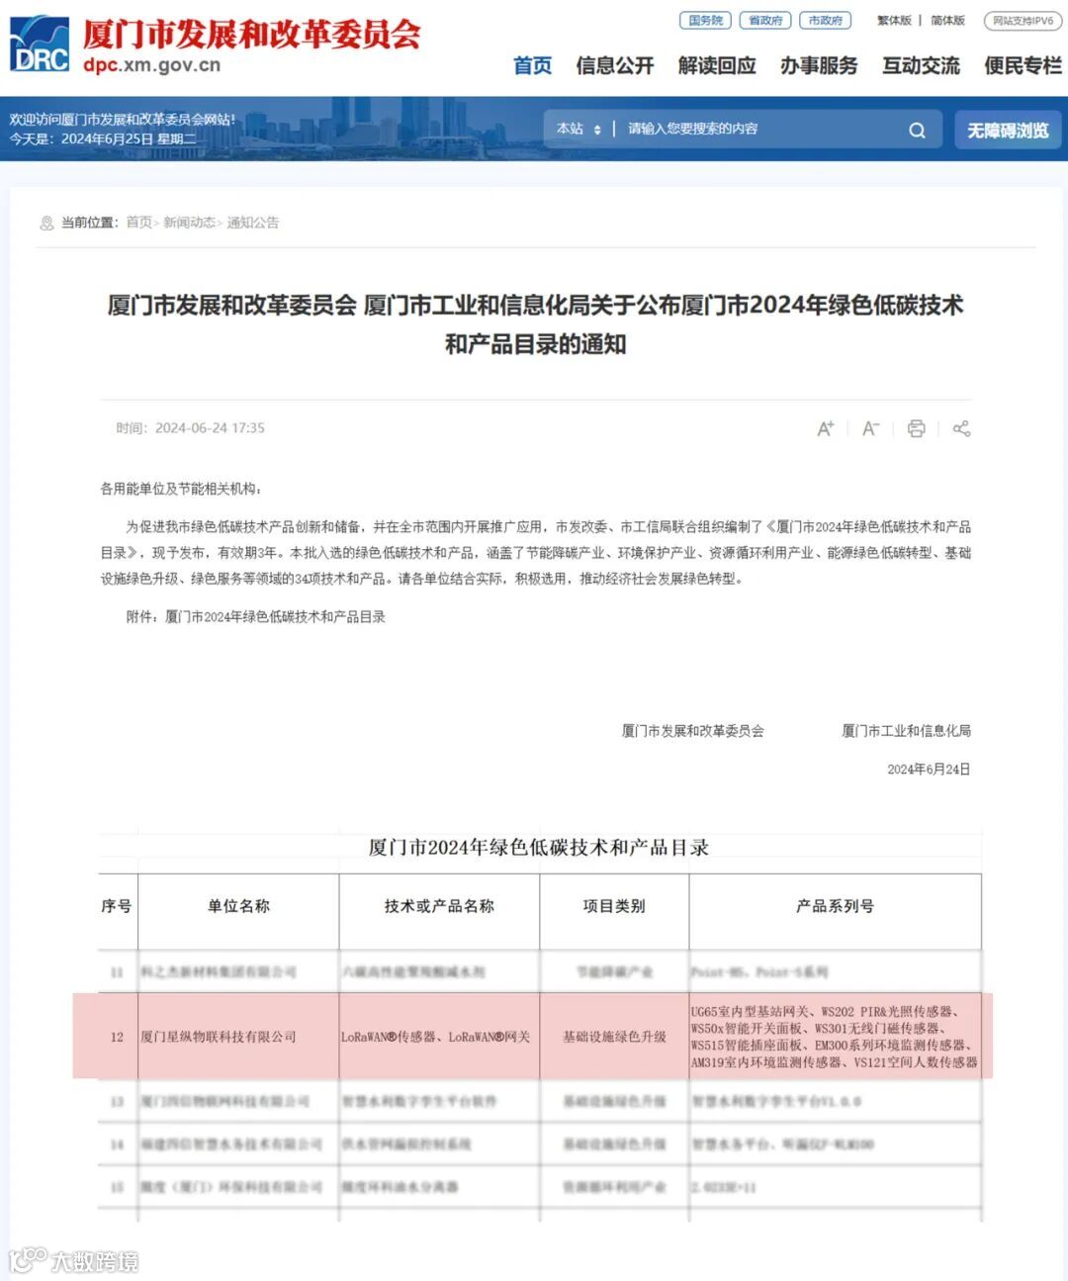Click 新闻动态 in the breadcrumb
1068x1281 pixels.
(189, 223)
